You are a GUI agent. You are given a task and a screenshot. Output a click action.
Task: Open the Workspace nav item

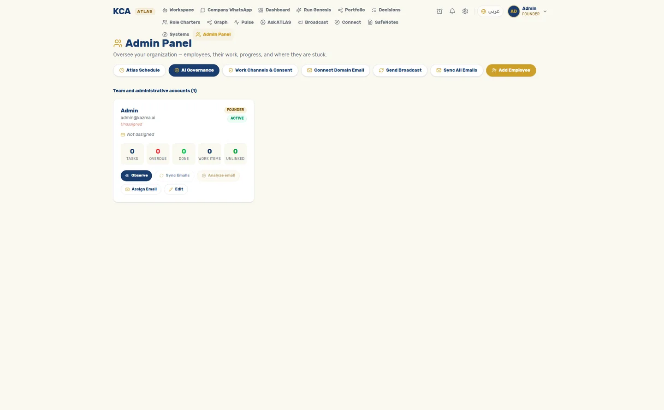178,10
